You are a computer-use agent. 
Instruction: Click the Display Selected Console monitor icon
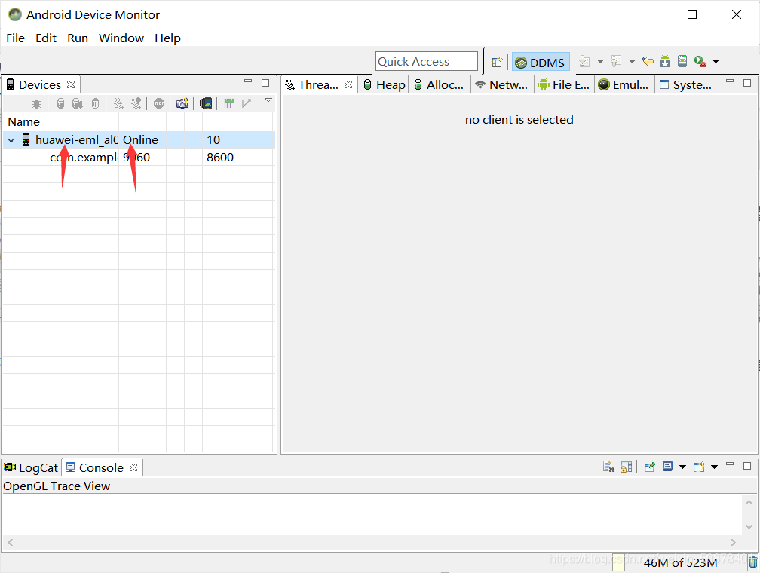pyautogui.click(x=668, y=467)
